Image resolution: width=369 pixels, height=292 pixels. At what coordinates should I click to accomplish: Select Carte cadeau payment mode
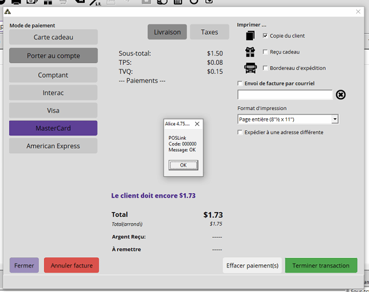(54, 37)
